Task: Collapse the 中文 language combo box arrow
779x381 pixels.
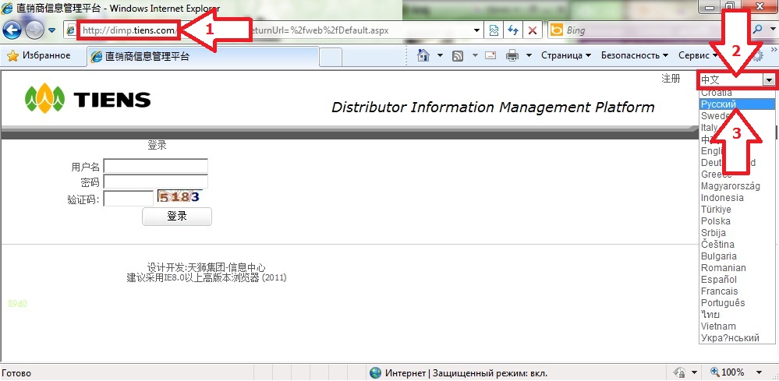Action: pyautogui.click(x=770, y=80)
